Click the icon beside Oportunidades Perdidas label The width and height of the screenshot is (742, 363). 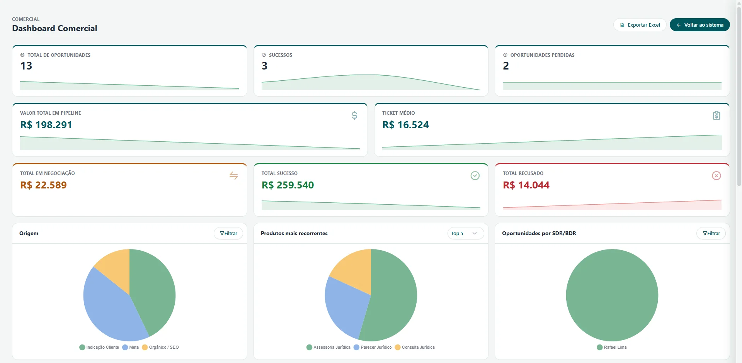tap(505, 55)
